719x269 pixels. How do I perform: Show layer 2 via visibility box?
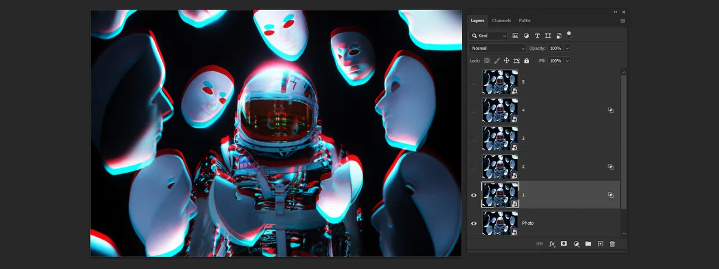474,166
